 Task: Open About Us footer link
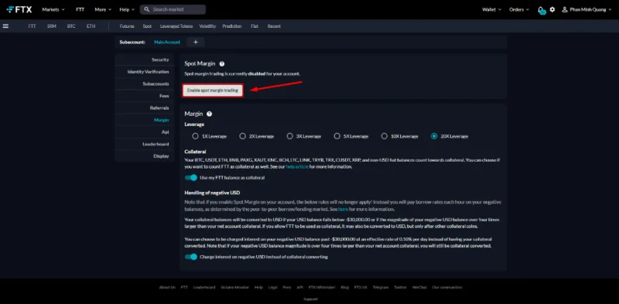tap(167, 288)
